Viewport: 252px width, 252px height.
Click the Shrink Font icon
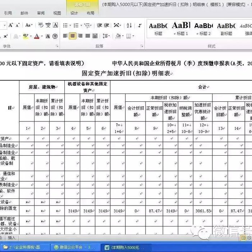click(x=18, y=25)
